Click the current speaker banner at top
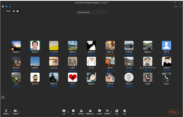 click(x=91, y=13)
